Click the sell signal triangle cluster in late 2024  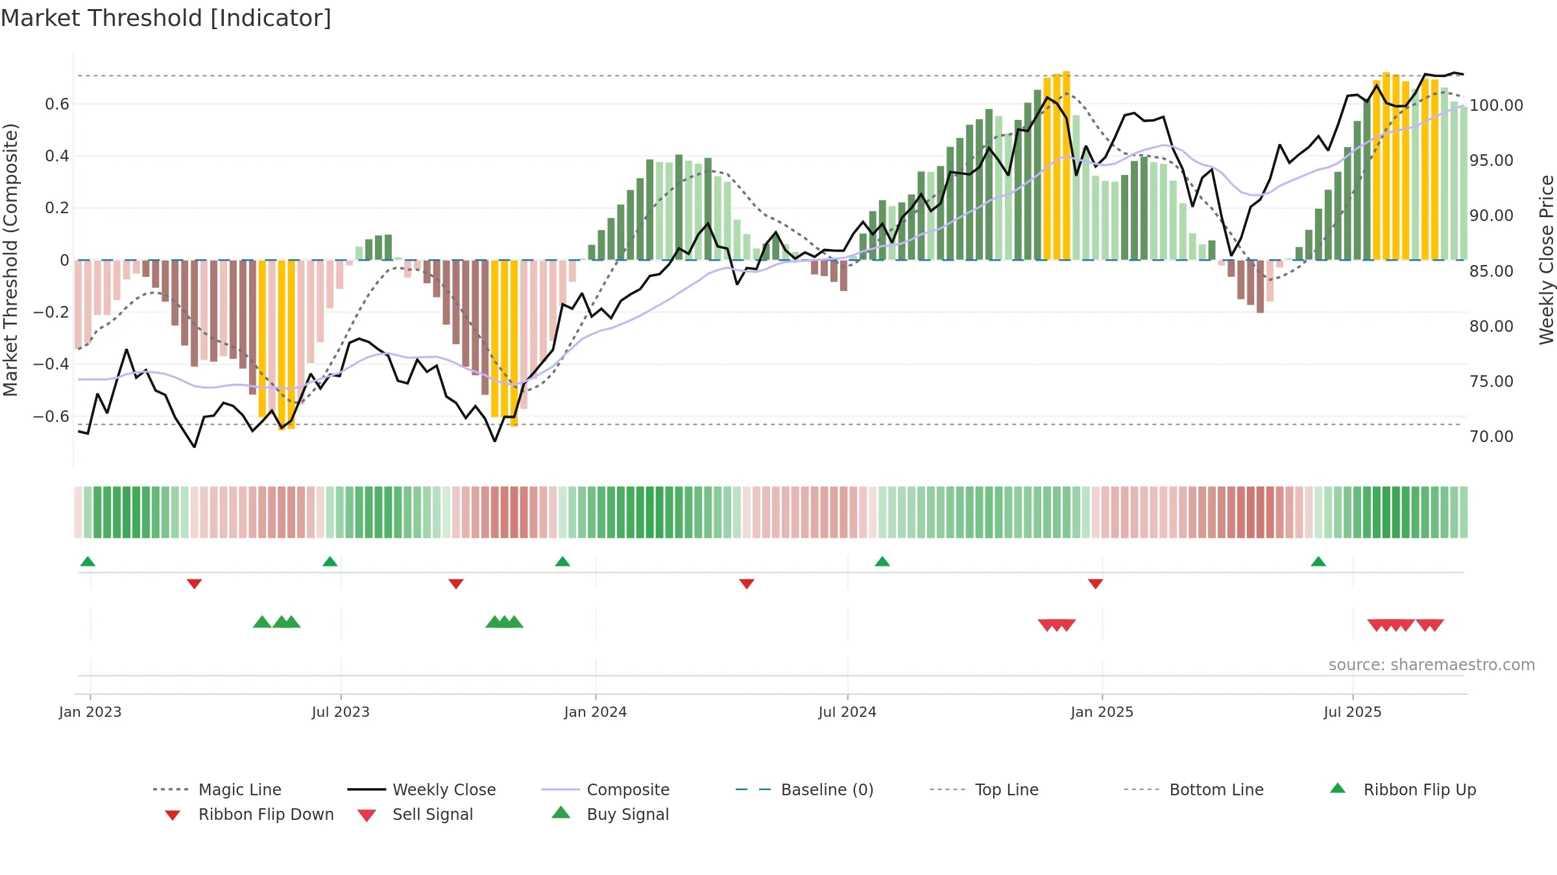[1057, 625]
